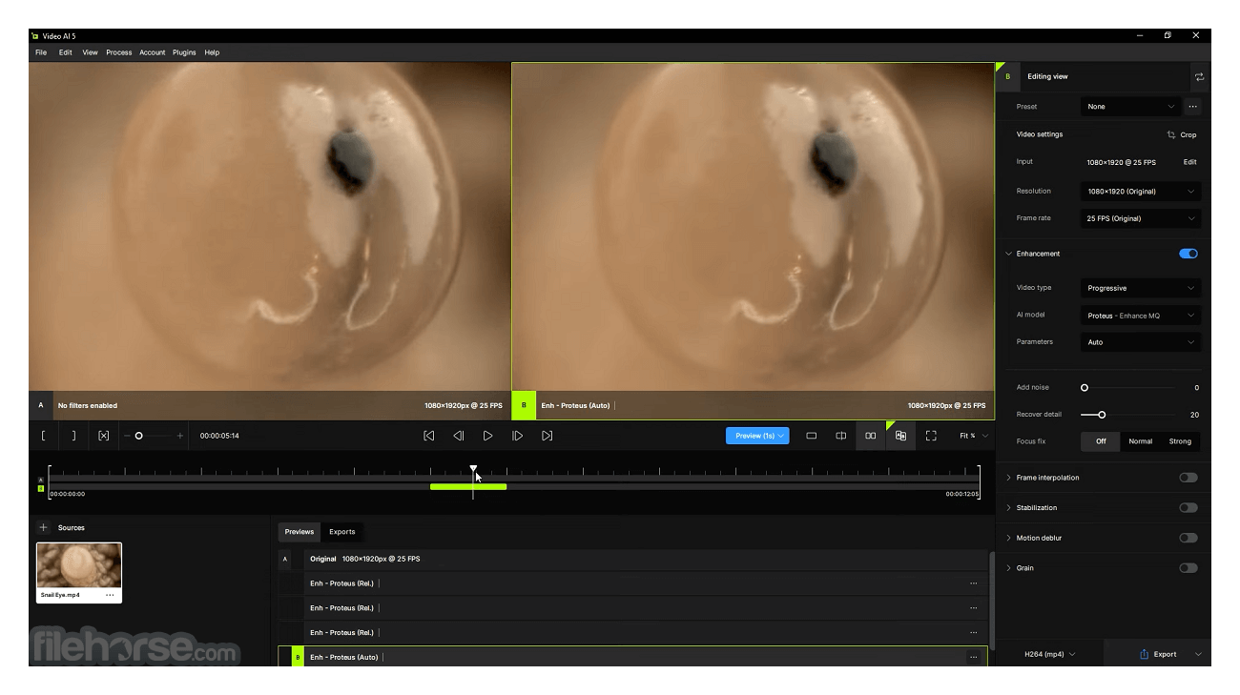Viewport: 1240px width, 695px height.
Task: Open the Plugins menu
Action: (184, 52)
